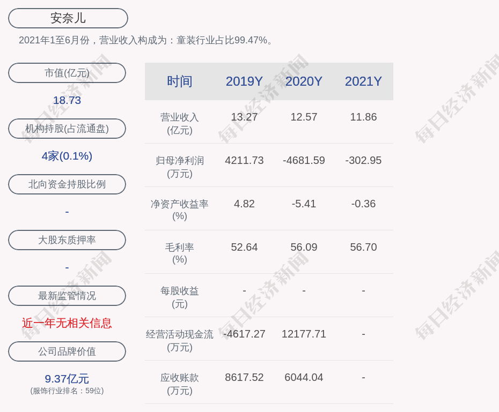Select the return on equity value -5.41
Image resolution: width=499 pixels, height=412 pixels.
(304, 204)
